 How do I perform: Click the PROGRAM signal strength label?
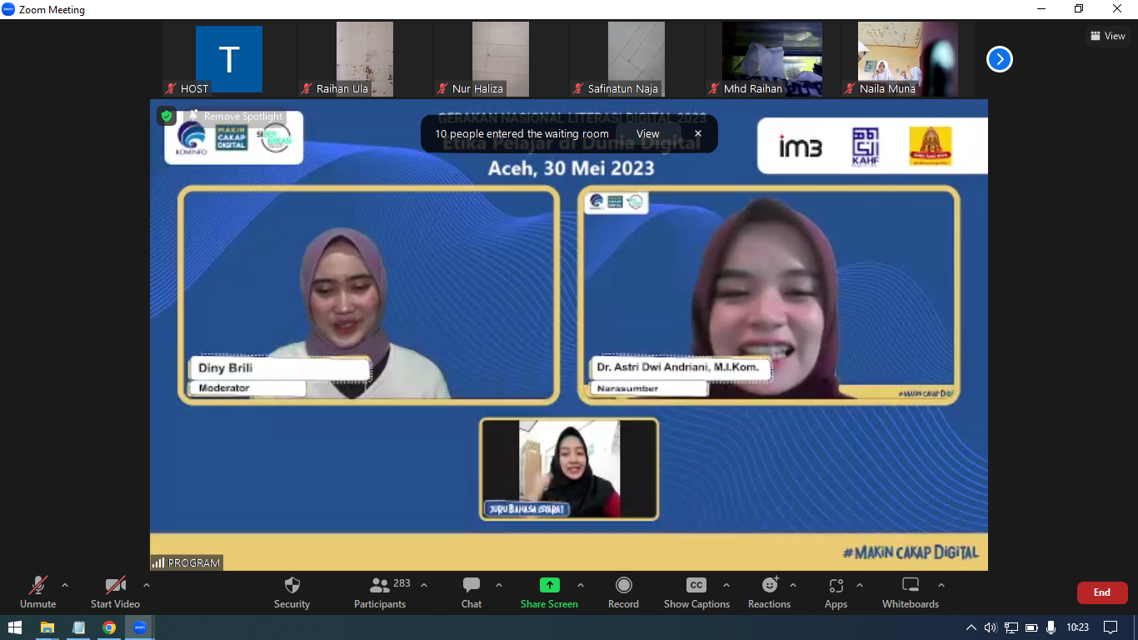(186, 562)
